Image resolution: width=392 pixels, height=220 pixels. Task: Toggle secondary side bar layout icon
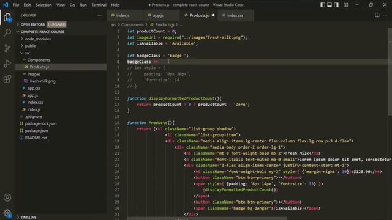(336, 5)
